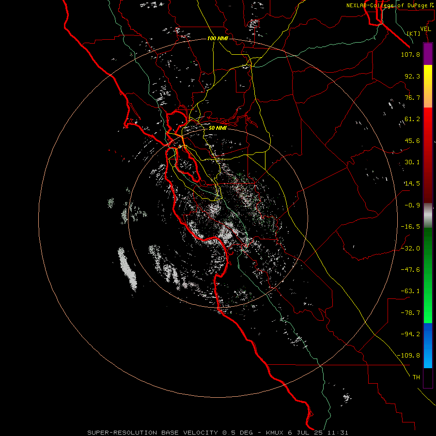Click the product title caption at the bottom
The image size is (436, 436).
pyautogui.click(x=218, y=433)
